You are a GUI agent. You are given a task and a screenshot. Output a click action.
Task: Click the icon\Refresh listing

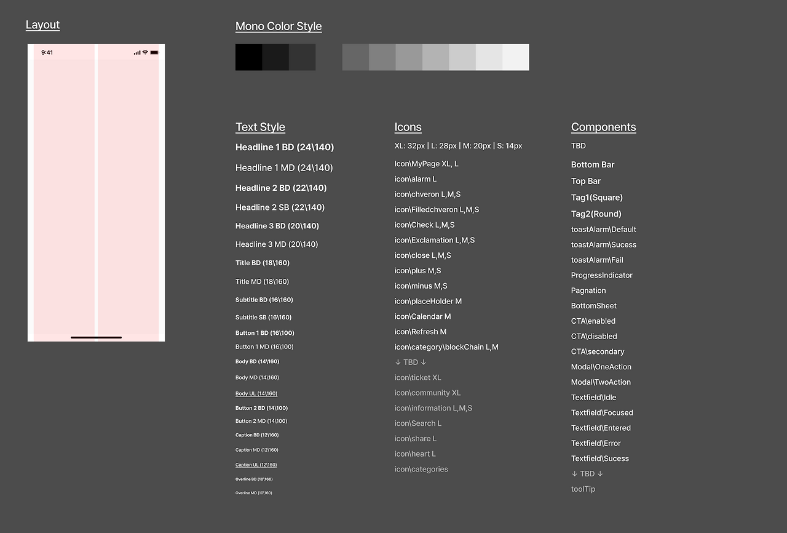click(420, 331)
